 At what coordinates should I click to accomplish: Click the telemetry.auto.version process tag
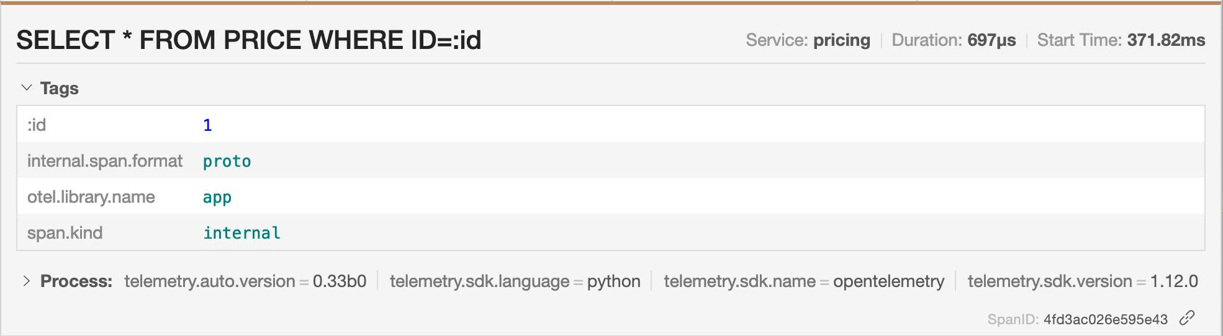pyautogui.click(x=245, y=281)
